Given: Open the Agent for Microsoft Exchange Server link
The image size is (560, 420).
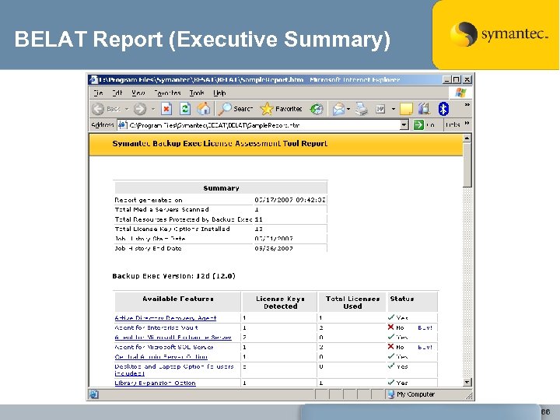Looking at the screenshot, I should tap(173, 337).
